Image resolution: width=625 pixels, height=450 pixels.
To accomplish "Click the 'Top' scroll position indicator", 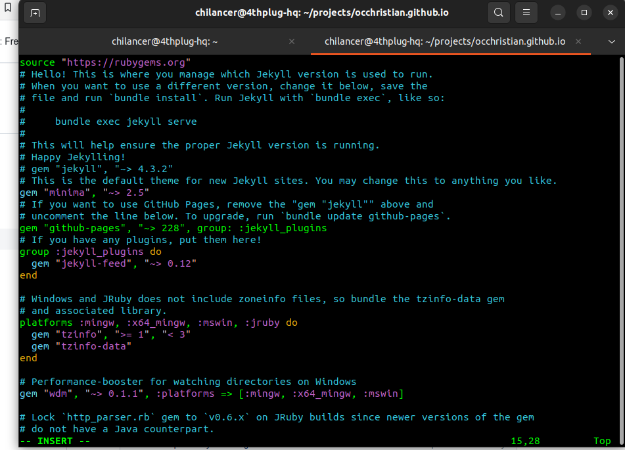I will pos(602,441).
